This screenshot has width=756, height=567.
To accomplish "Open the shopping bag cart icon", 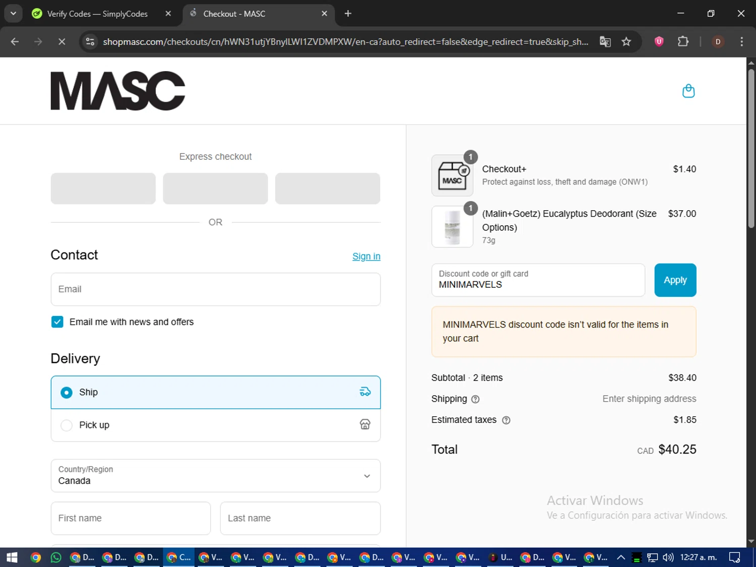I will click(x=688, y=91).
